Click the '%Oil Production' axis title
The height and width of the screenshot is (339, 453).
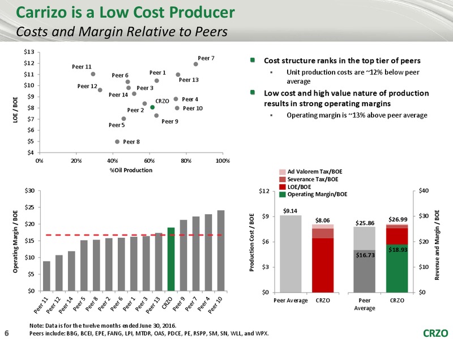[131, 170]
